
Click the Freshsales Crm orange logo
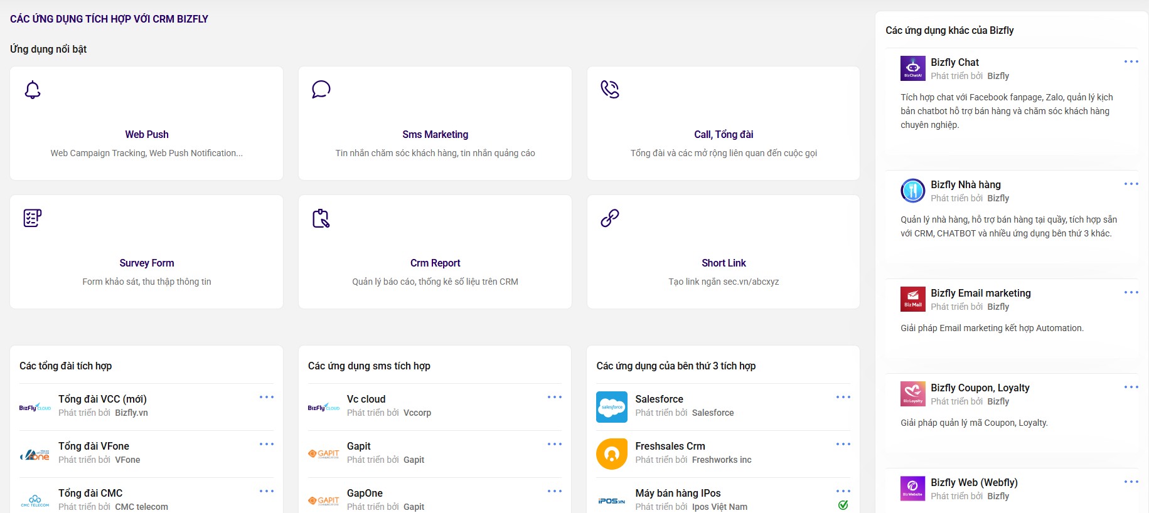tap(612, 454)
